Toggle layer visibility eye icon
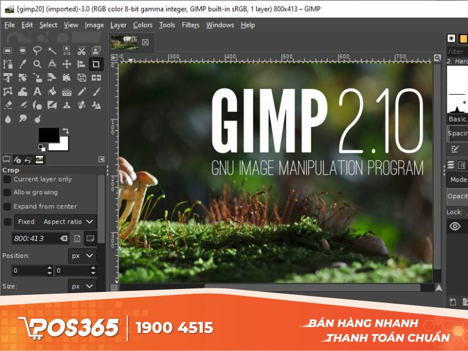468x351 pixels. (x=455, y=226)
